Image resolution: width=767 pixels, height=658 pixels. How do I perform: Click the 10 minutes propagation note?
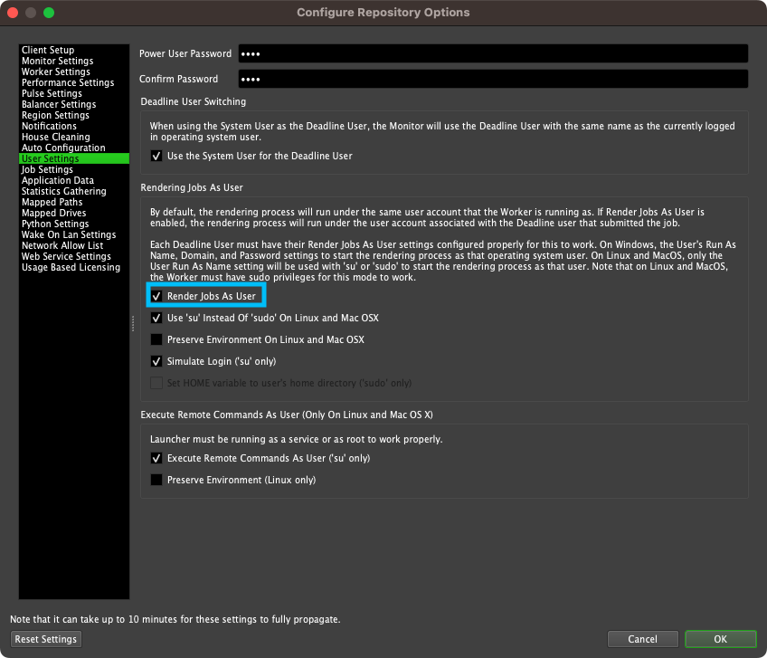tap(175, 619)
